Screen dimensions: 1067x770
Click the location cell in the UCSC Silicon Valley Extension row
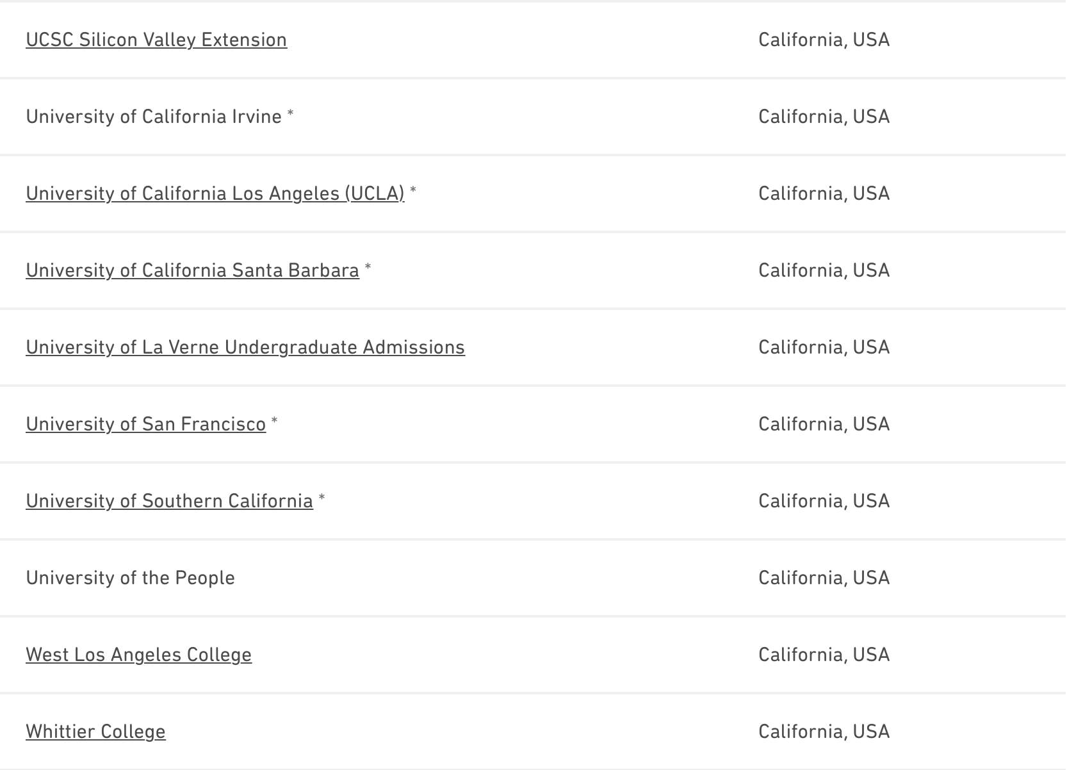coord(824,40)
